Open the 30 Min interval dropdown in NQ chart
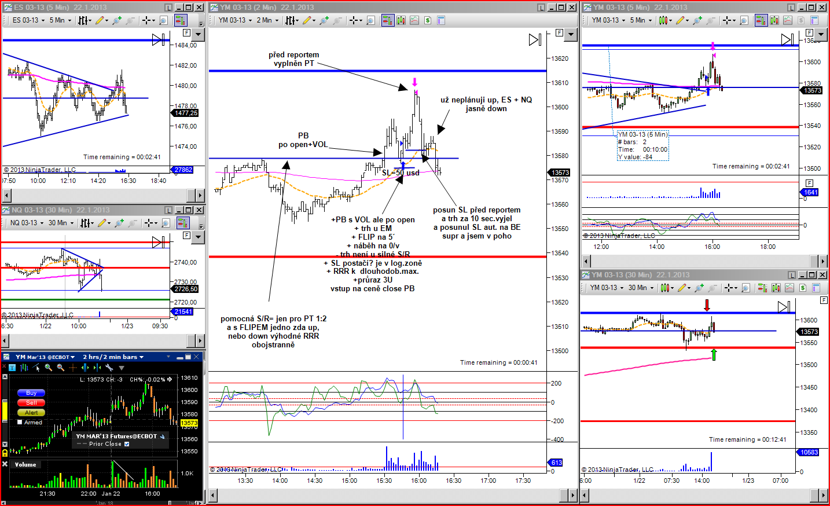 61,223
